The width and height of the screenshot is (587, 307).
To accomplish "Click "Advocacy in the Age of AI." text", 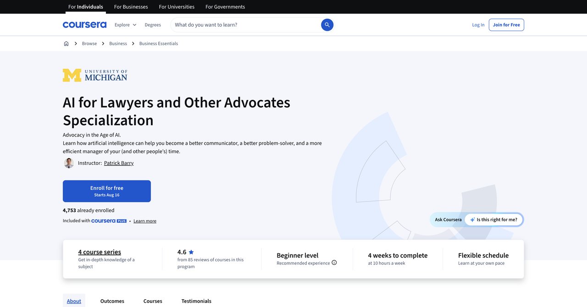I will tap(92, 135).
